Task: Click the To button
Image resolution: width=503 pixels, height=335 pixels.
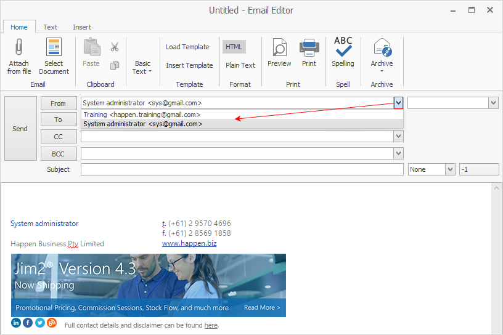Action: [59, 119]
